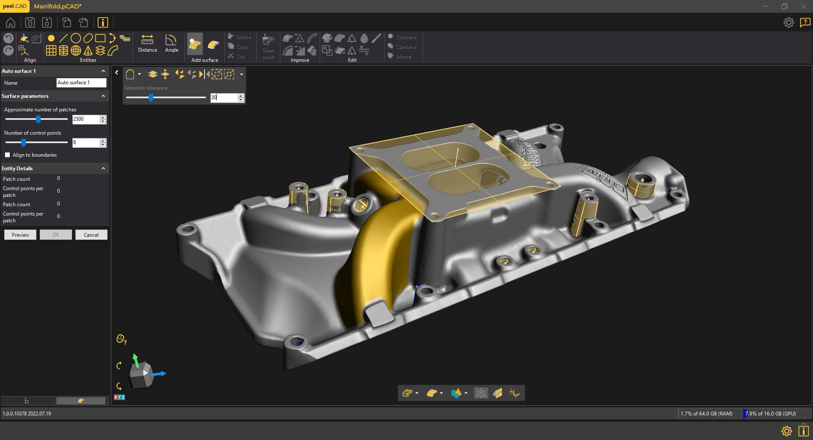Collapse the Entity Details section

[103, 169]
